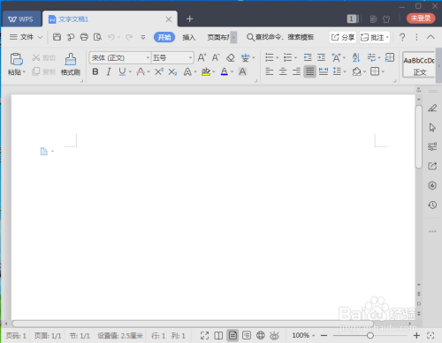Set Justify paragraph alignment
The image size is (442, 343).
[x=309, y=71]
